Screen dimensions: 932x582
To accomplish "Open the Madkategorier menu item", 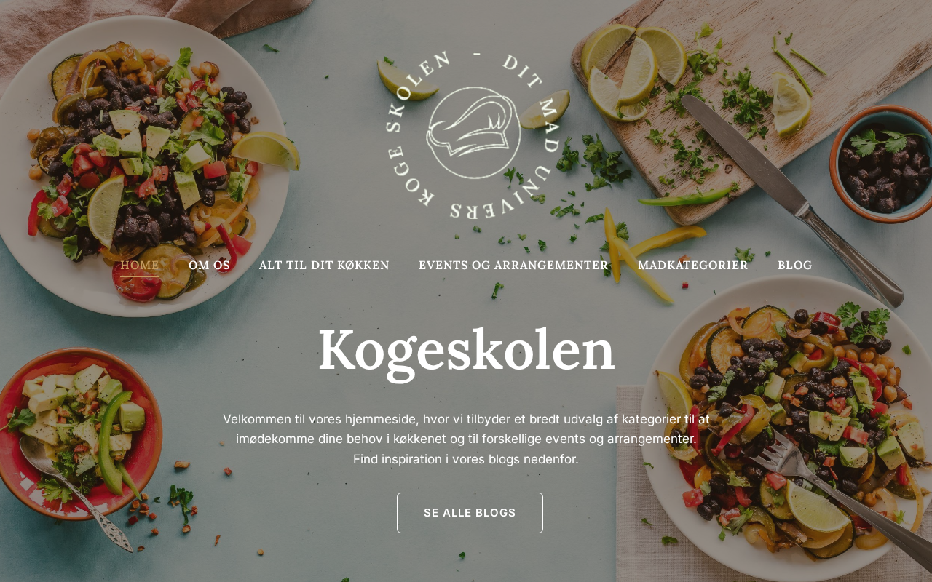I will [692, 266].
